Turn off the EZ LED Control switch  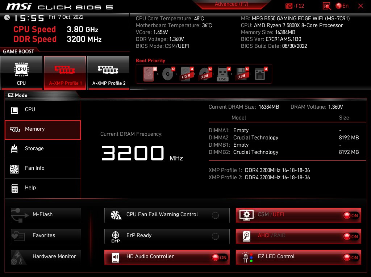351,257
